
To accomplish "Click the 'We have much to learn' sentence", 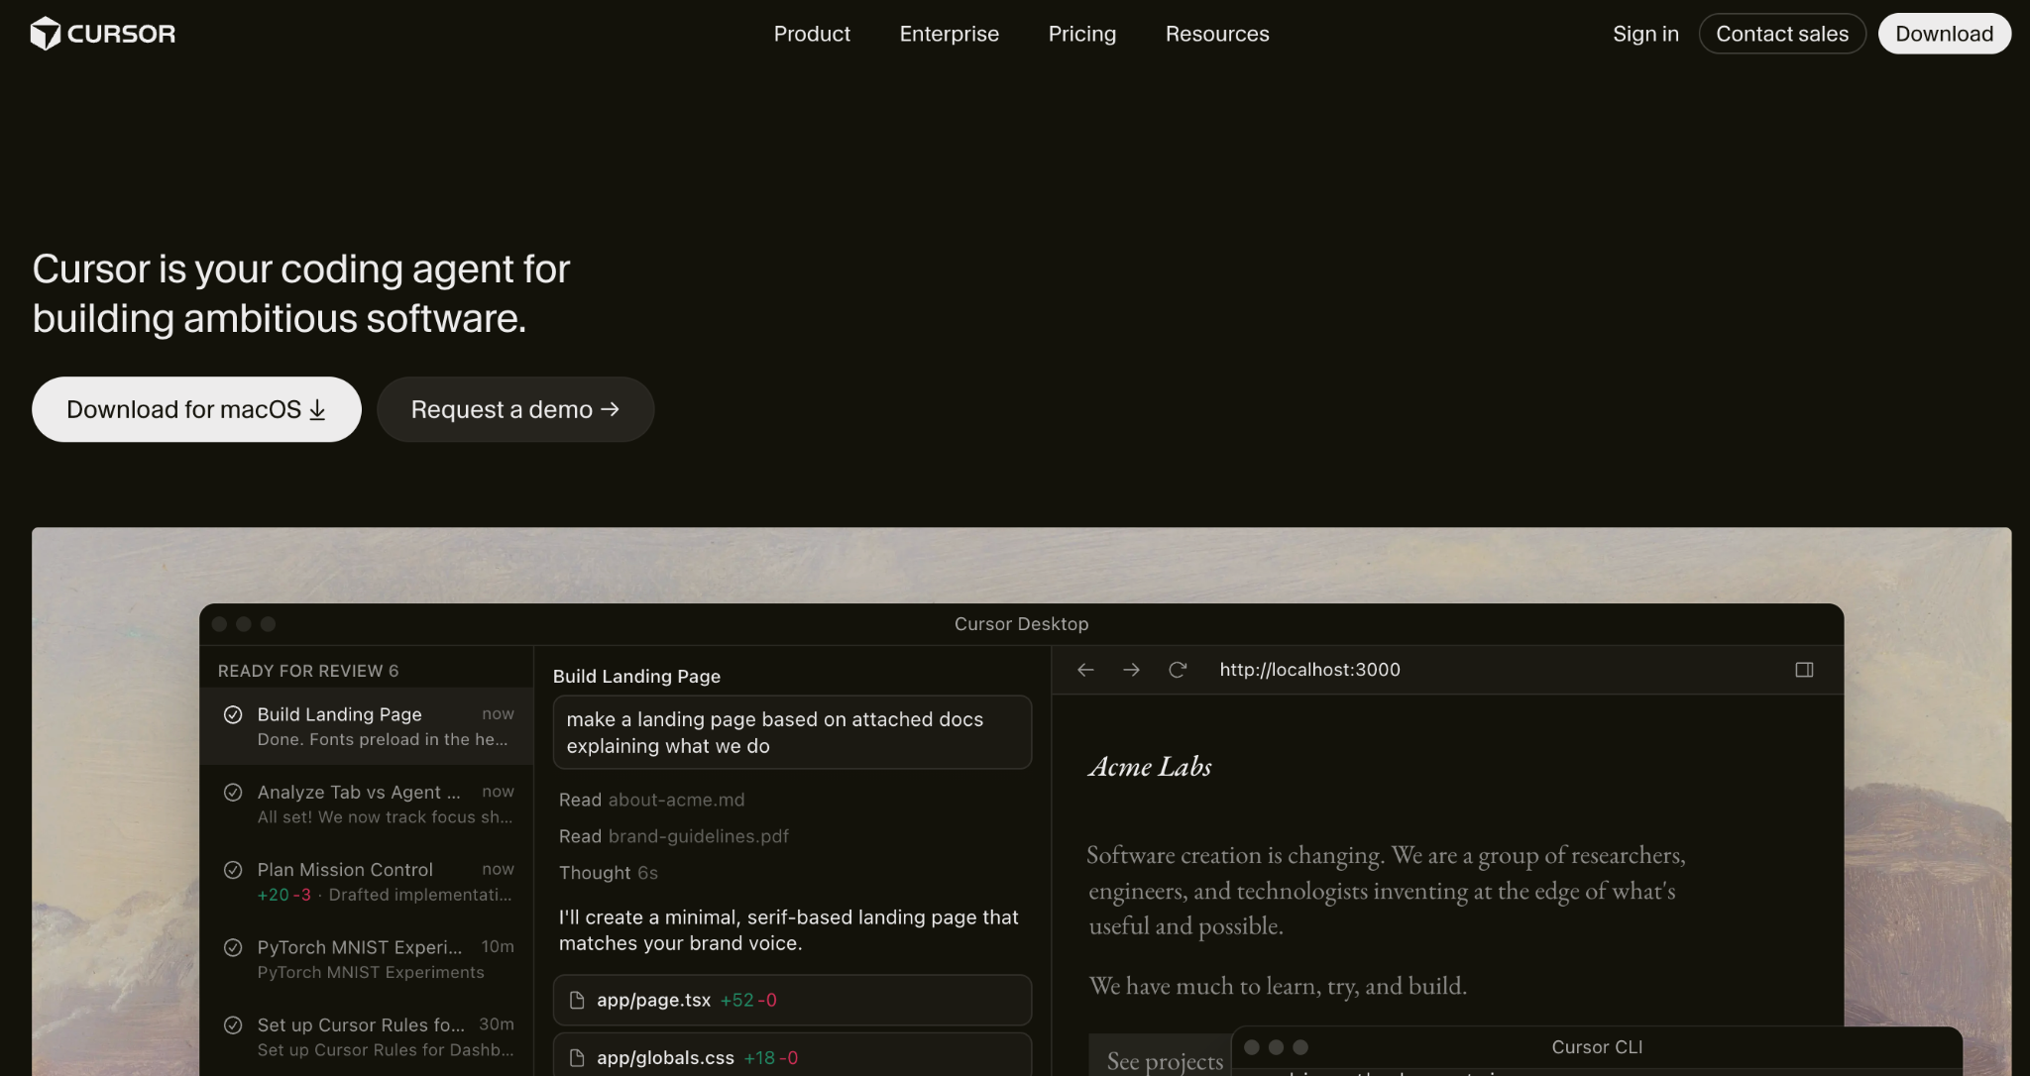I will [x=1278, y=986].
